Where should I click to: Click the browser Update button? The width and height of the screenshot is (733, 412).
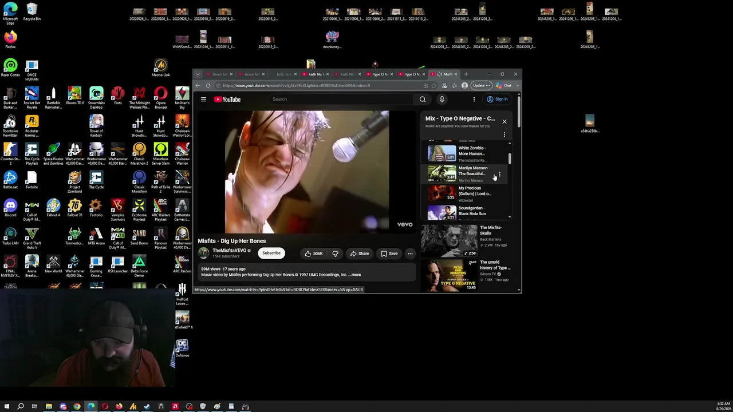point(481,86)
